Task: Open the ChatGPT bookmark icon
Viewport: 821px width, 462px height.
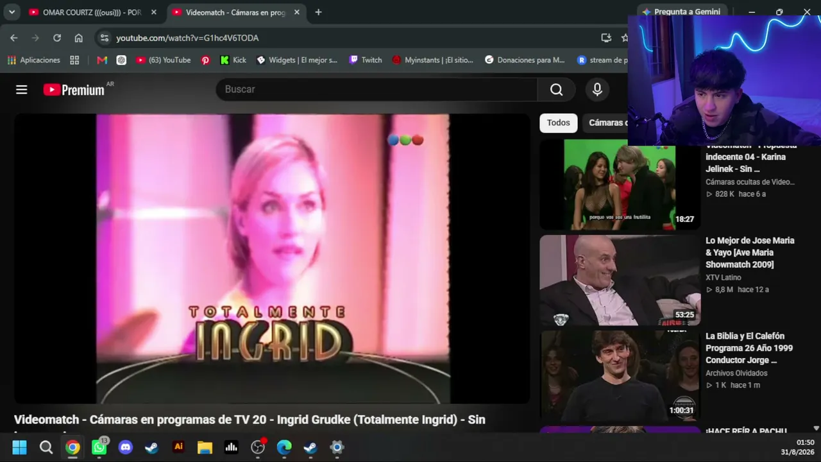Action: [121, 60]
